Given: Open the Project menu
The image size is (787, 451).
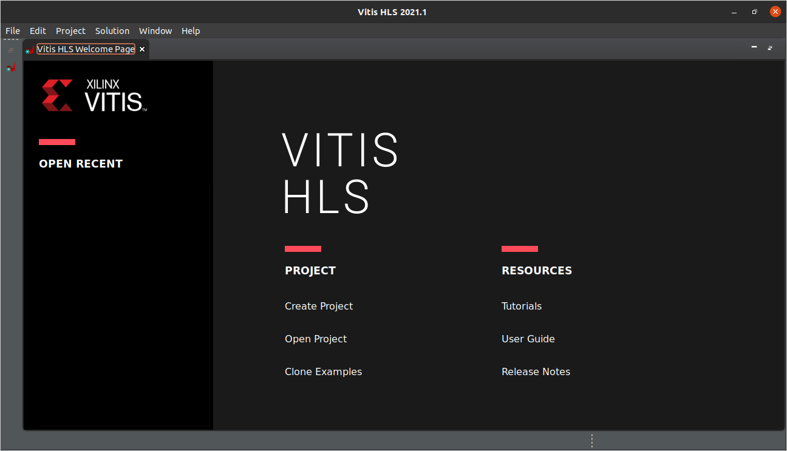Looking at the screenshot, I should coord(70,30).
